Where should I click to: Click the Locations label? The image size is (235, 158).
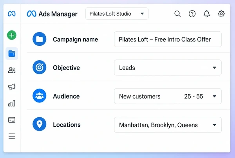67,125
